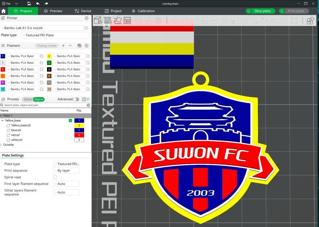This screenshot has width=319, height=227.
Task: Switch process view to Objects
Action: pos(39,100)
